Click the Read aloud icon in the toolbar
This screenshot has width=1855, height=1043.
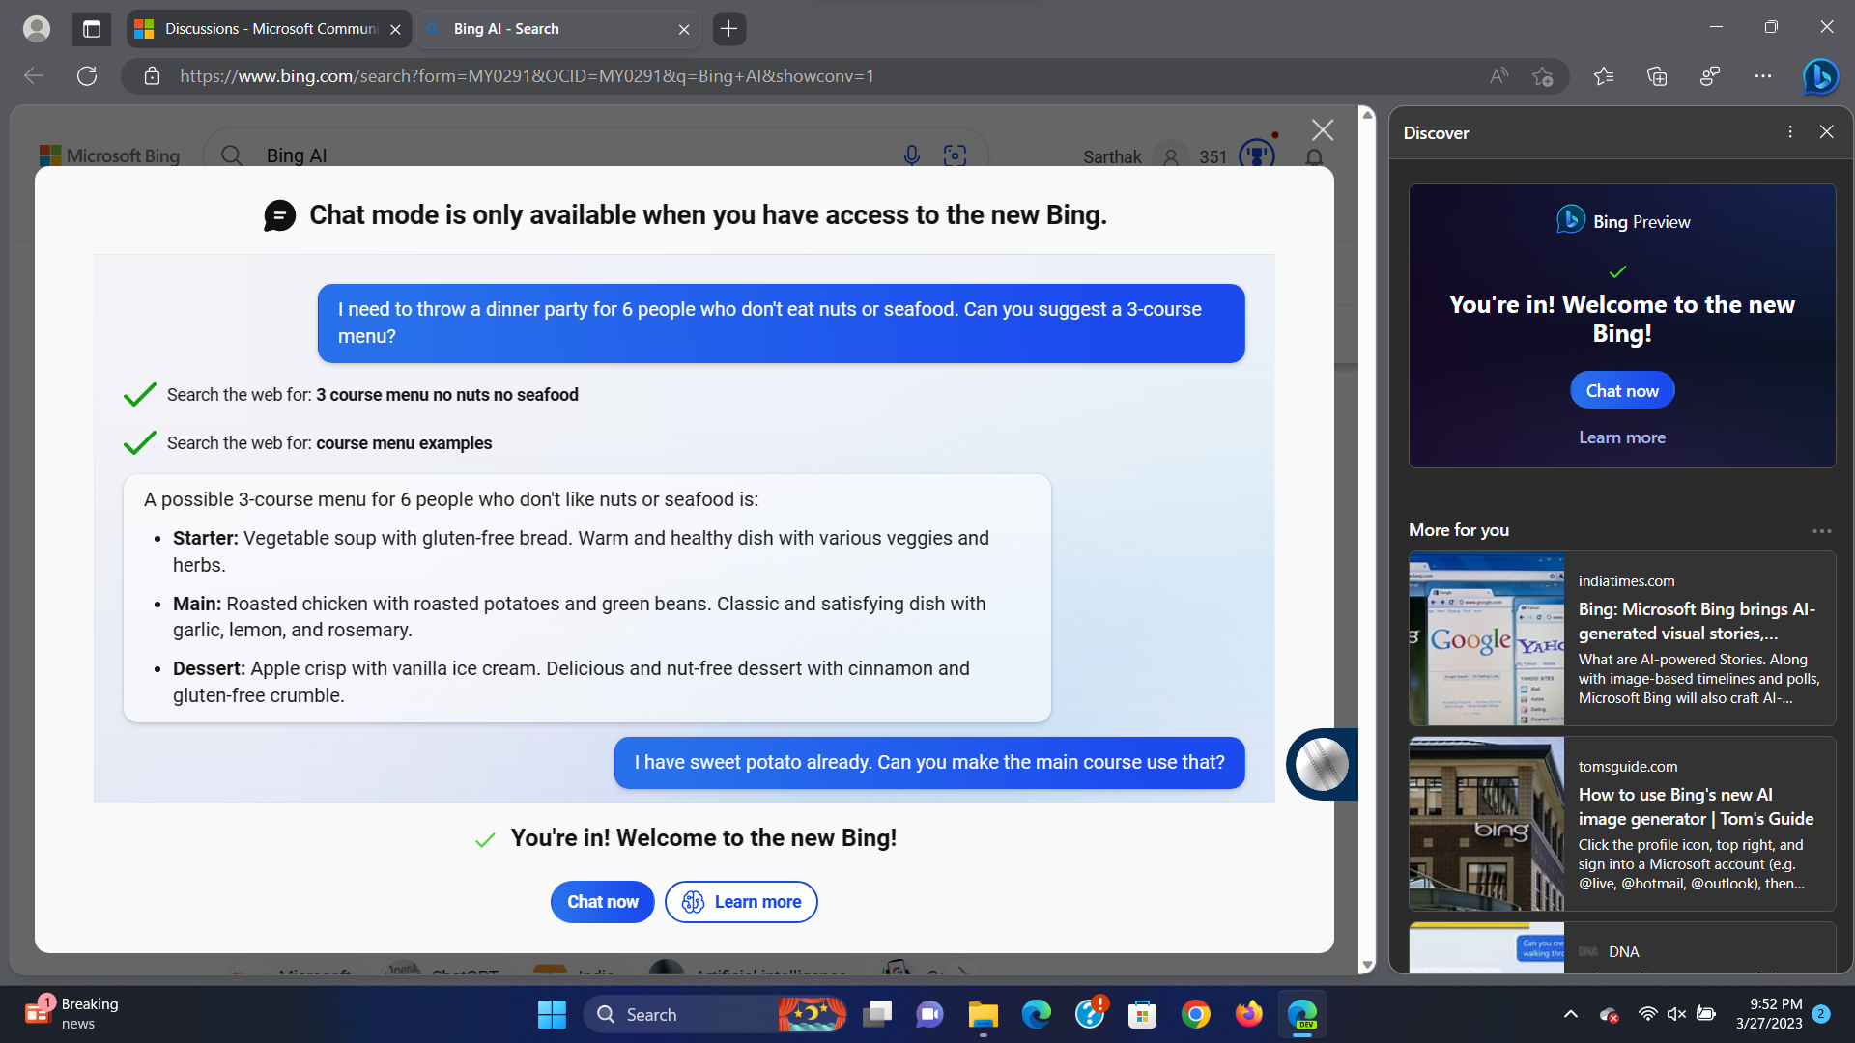tap(1498, 76)
